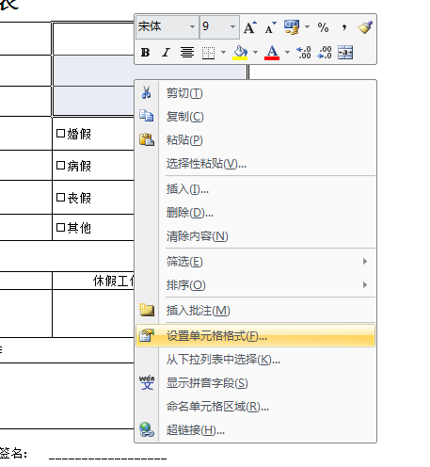The width and height of the screenshot is (430, 467).
Task: Apply comma style in the mini toolbar
Action: (x=344, y=27)
